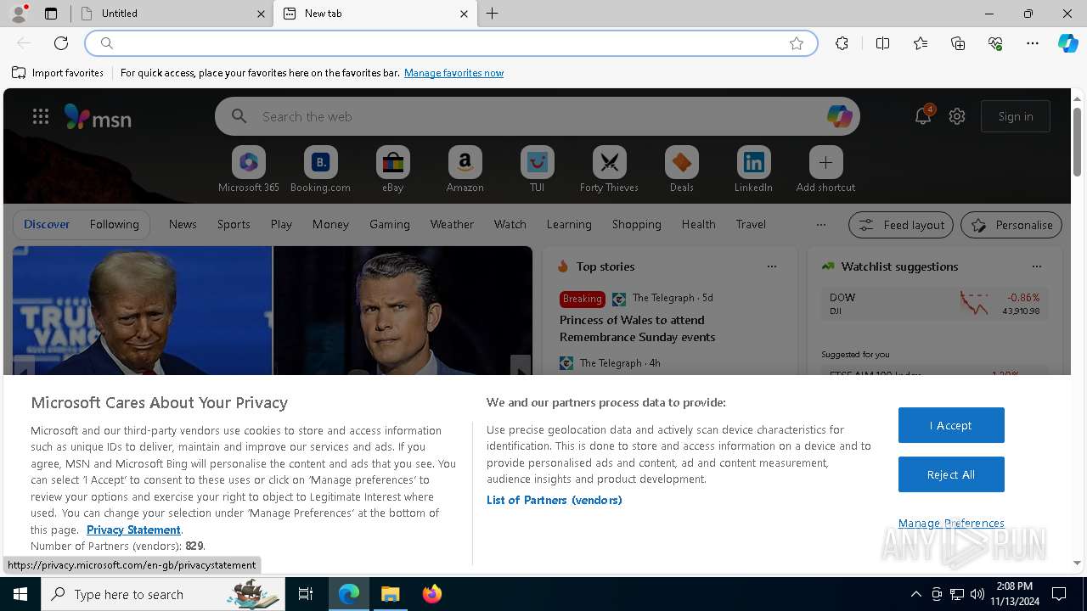Open the Privacy Statement link
Screen dimensions: 1087x611
click(133, 530)
